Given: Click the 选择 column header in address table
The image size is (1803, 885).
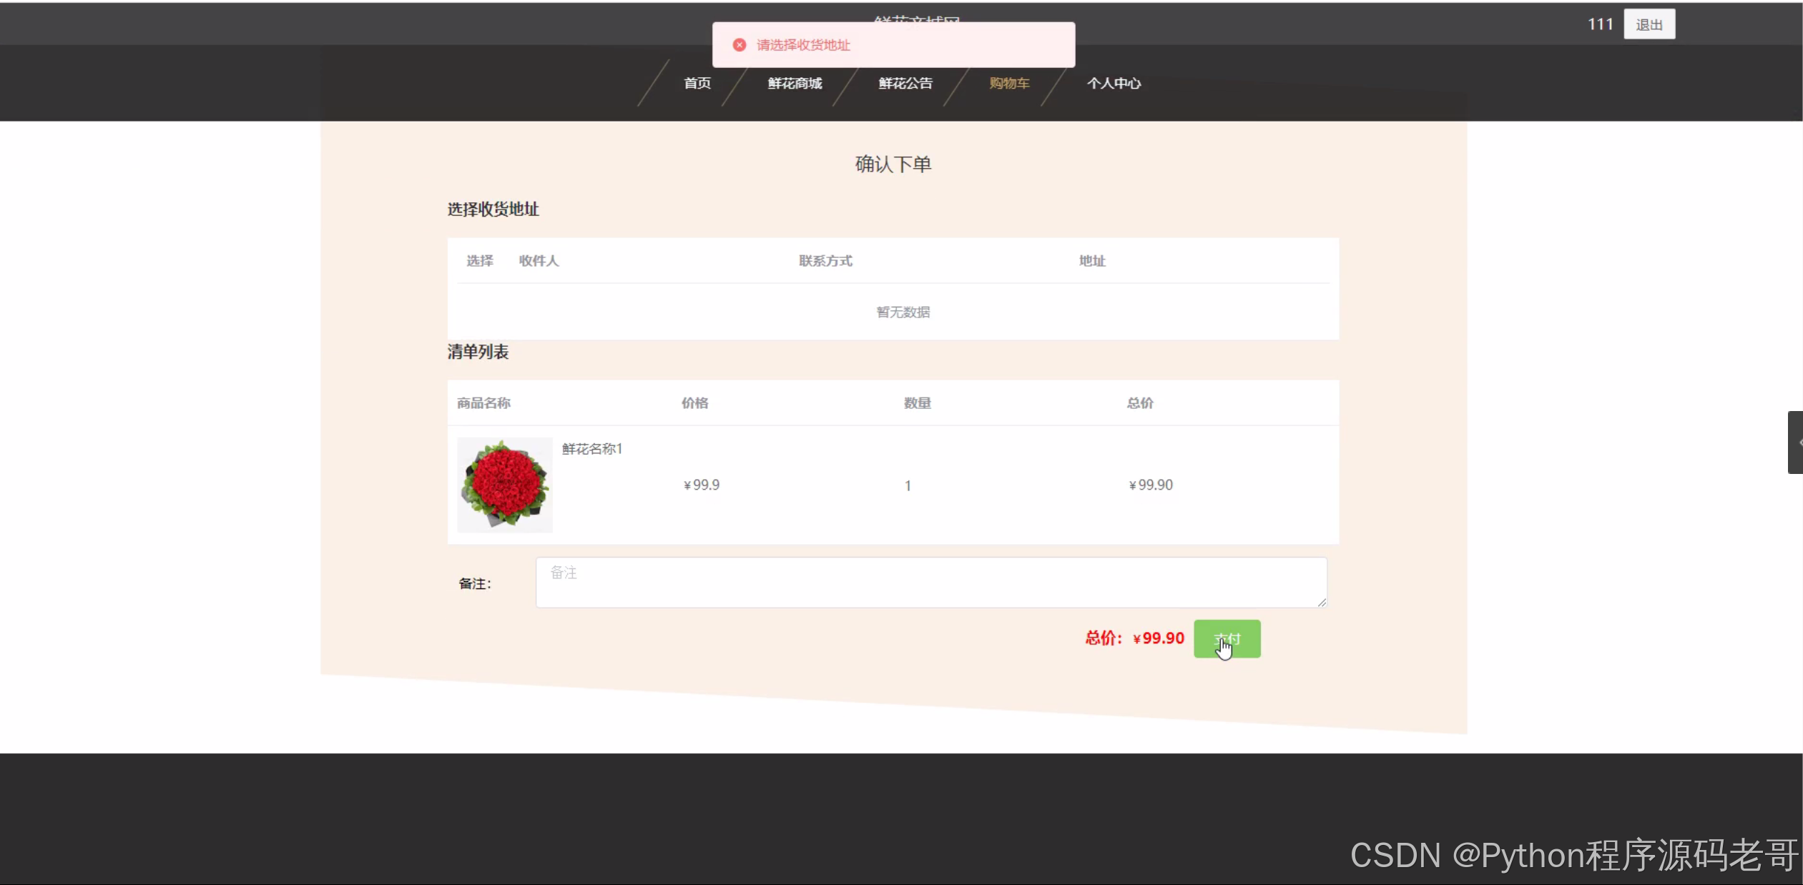Looking at the screenshot, I should coord(480,261).
